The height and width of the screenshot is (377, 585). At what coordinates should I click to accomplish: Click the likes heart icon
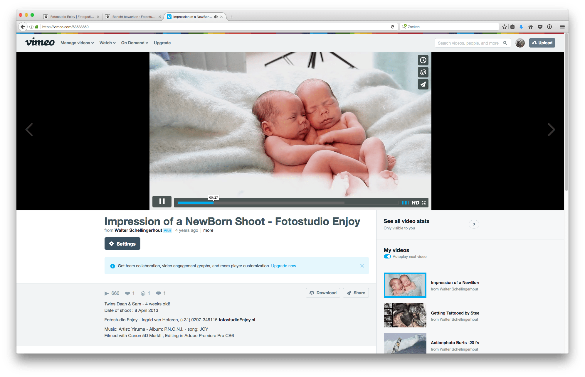tap(127, 293)
